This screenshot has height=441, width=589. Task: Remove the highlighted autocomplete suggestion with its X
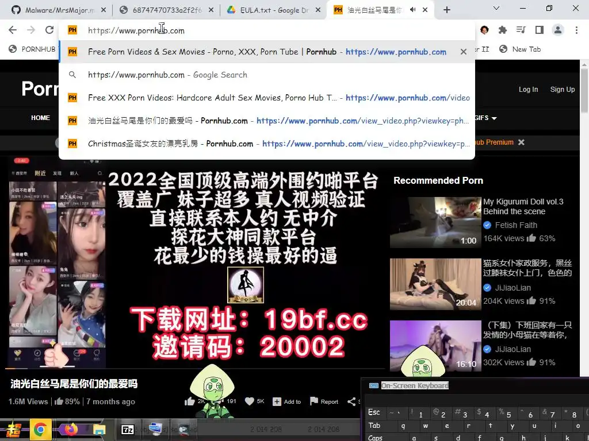click(464, 52)
